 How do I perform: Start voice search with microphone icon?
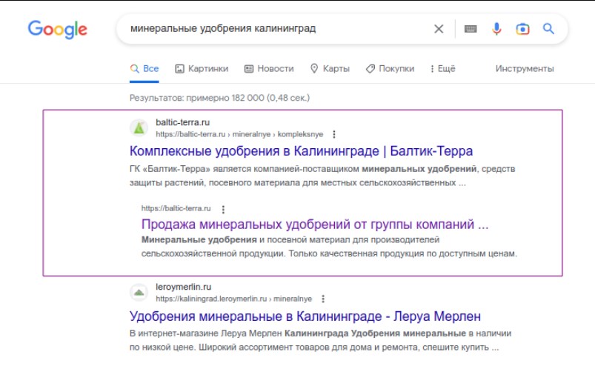[x=496, y=29]
